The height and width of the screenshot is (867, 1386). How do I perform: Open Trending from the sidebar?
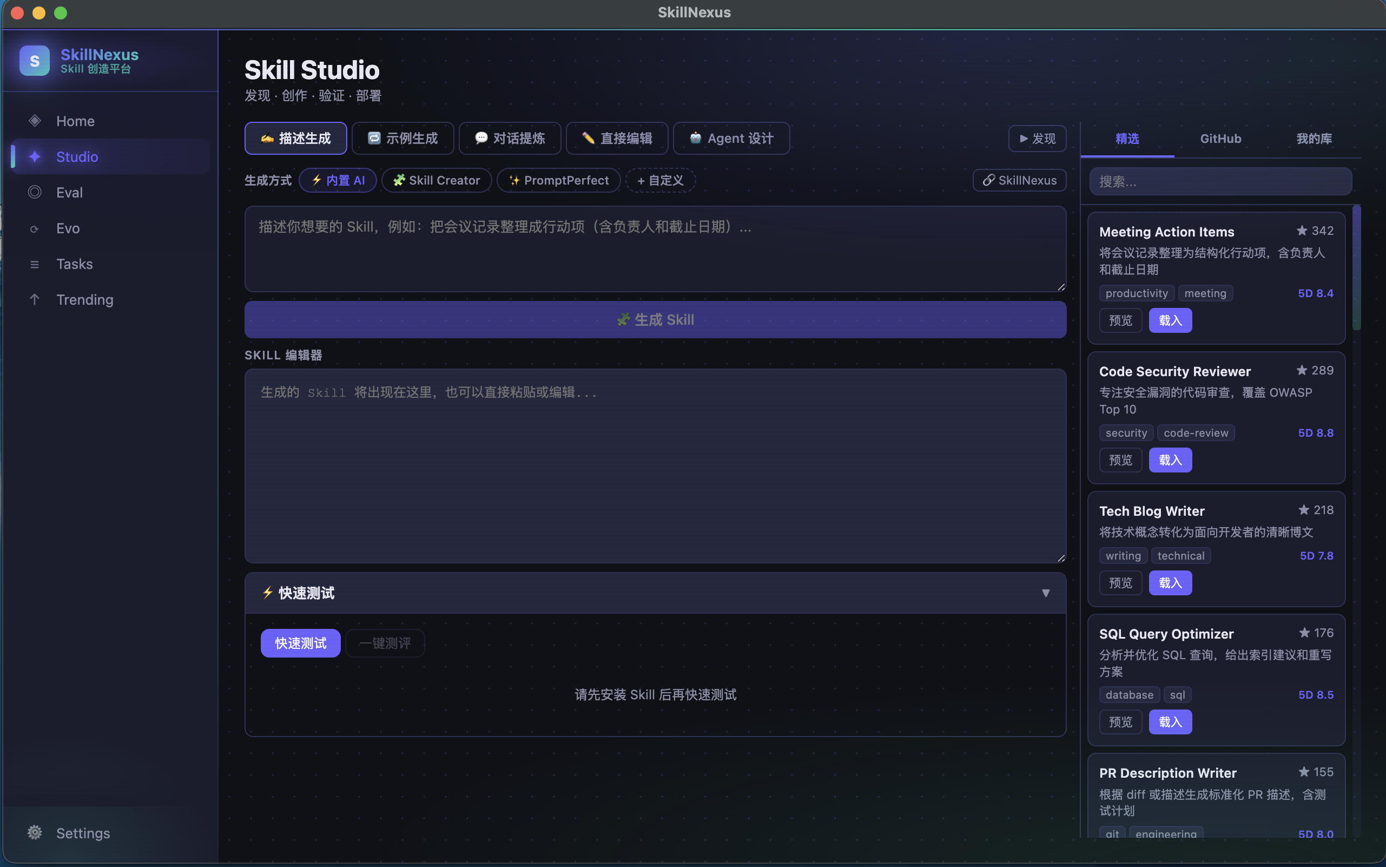84,299
